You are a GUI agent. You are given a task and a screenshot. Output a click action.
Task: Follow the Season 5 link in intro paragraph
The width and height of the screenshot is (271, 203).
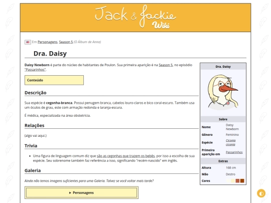point(166,65)
